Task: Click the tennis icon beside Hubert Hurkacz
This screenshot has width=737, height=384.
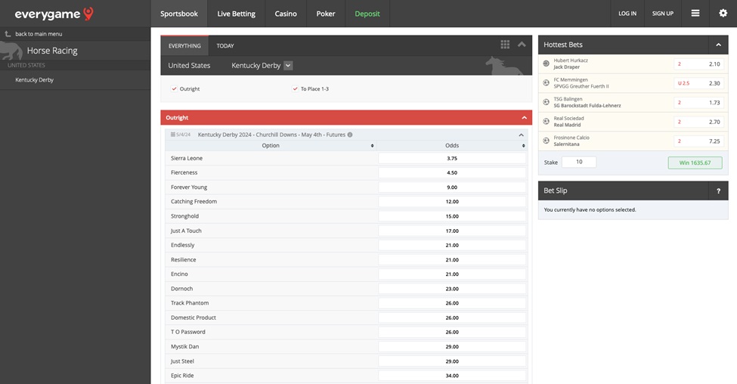Action: [547, 63]
